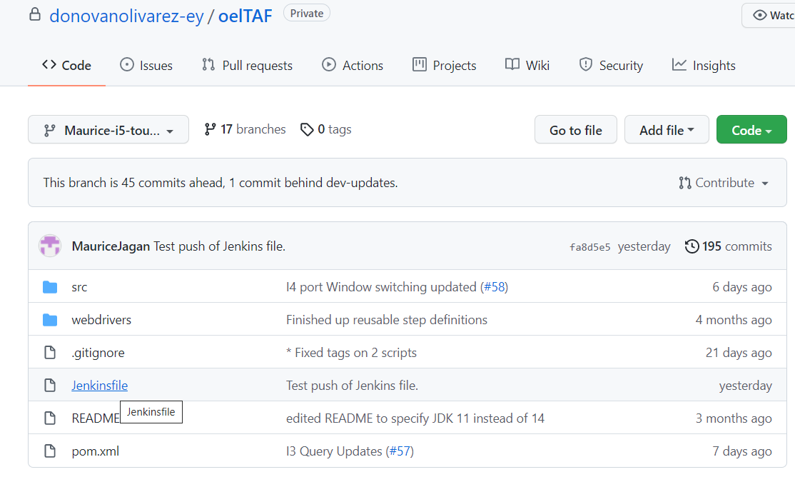Expand the Contribute dropdown

[x=724, y=183]
